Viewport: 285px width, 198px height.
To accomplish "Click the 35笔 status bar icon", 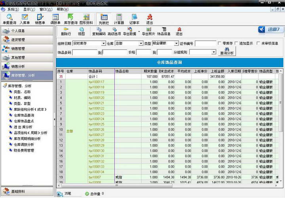I will 60,194.
